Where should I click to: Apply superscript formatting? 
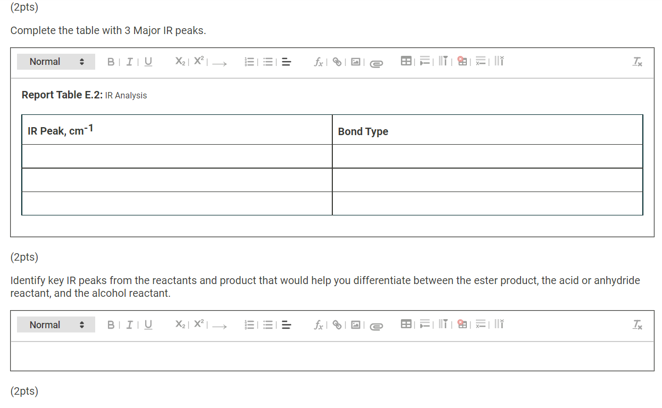point(198,61)
